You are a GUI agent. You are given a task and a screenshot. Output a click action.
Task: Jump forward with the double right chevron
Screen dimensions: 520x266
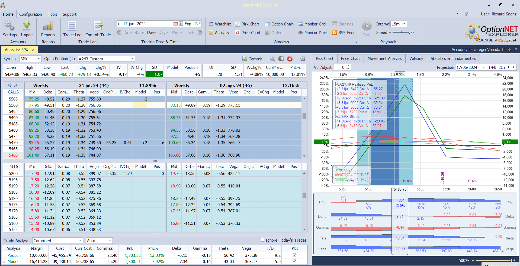coord(200,33)
